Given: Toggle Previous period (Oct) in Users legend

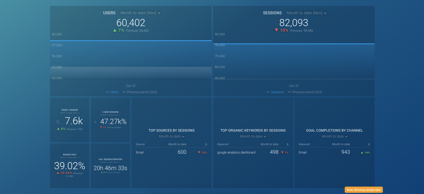Looking at the screenshot, I should [x=139, y=92].
